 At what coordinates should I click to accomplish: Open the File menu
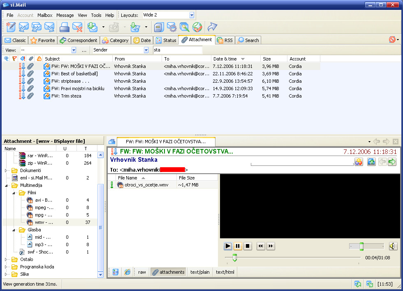pos(10,15)
